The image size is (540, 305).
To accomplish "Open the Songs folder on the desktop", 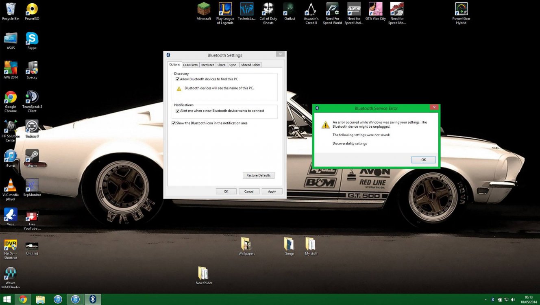I will tap(290, 246).
